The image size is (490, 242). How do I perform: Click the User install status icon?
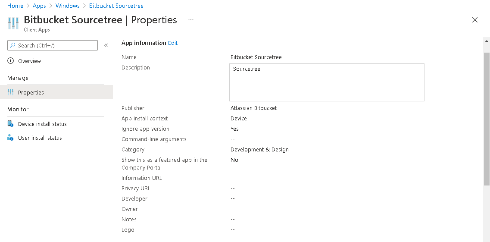(x=11, y=138)
